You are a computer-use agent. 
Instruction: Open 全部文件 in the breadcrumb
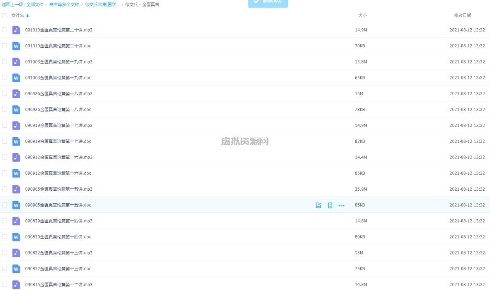point(35,5)
